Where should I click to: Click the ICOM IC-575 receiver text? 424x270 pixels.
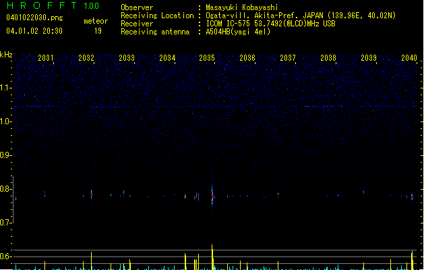(270, 24)
